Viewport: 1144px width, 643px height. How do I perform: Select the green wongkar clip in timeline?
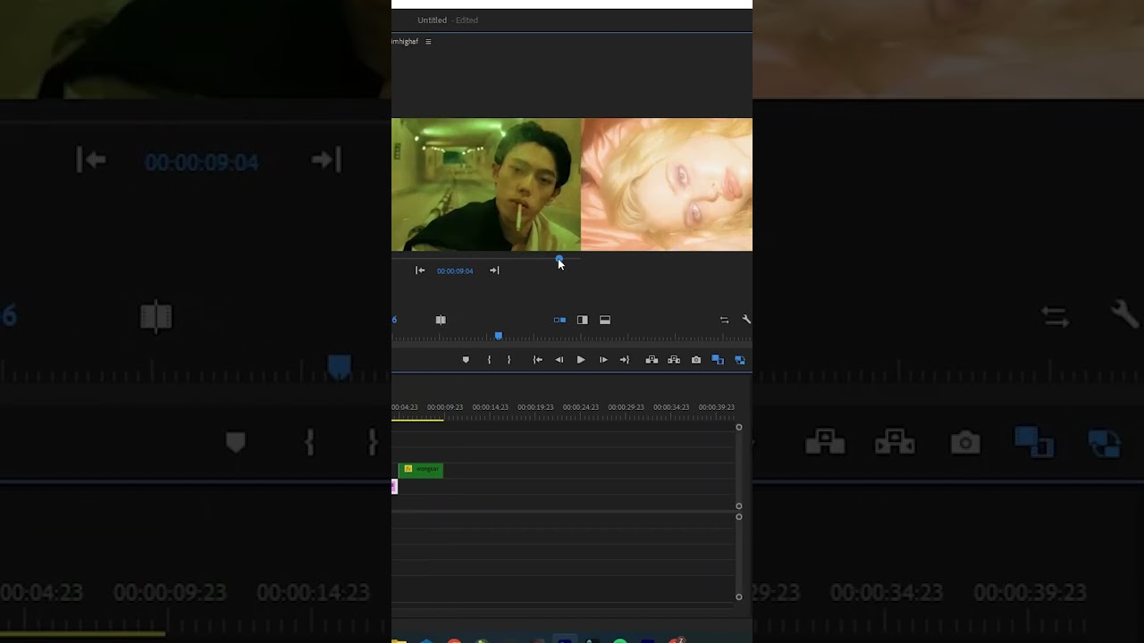pyautogui.click(x=421, y=470)
